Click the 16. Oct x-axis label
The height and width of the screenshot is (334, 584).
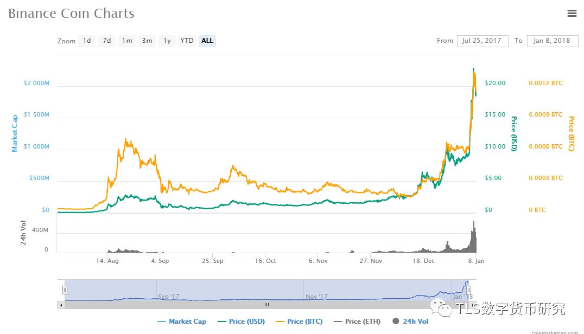click(265, 261)
